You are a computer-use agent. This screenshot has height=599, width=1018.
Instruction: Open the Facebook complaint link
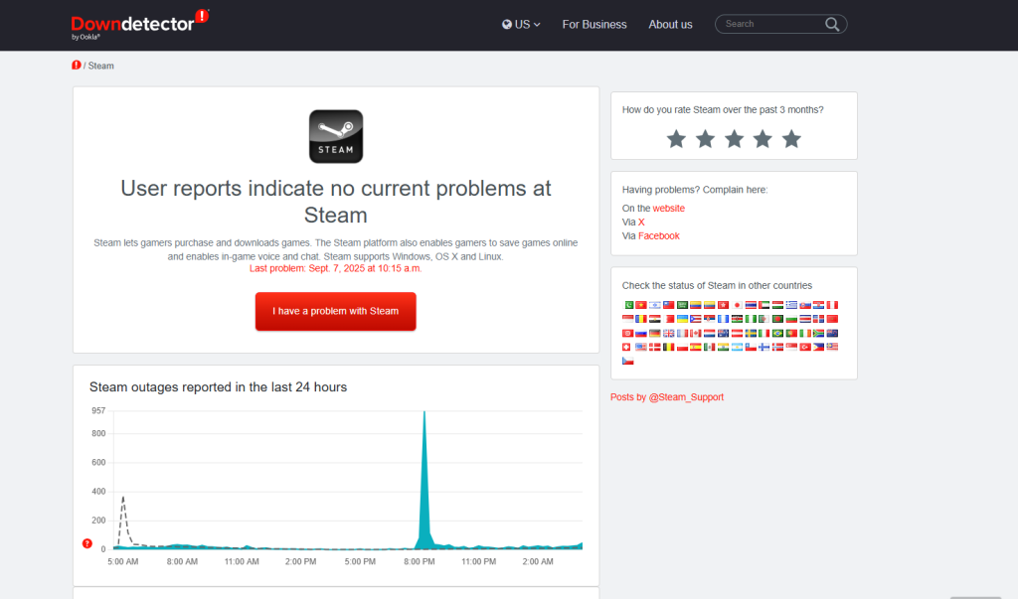[659, 236]
